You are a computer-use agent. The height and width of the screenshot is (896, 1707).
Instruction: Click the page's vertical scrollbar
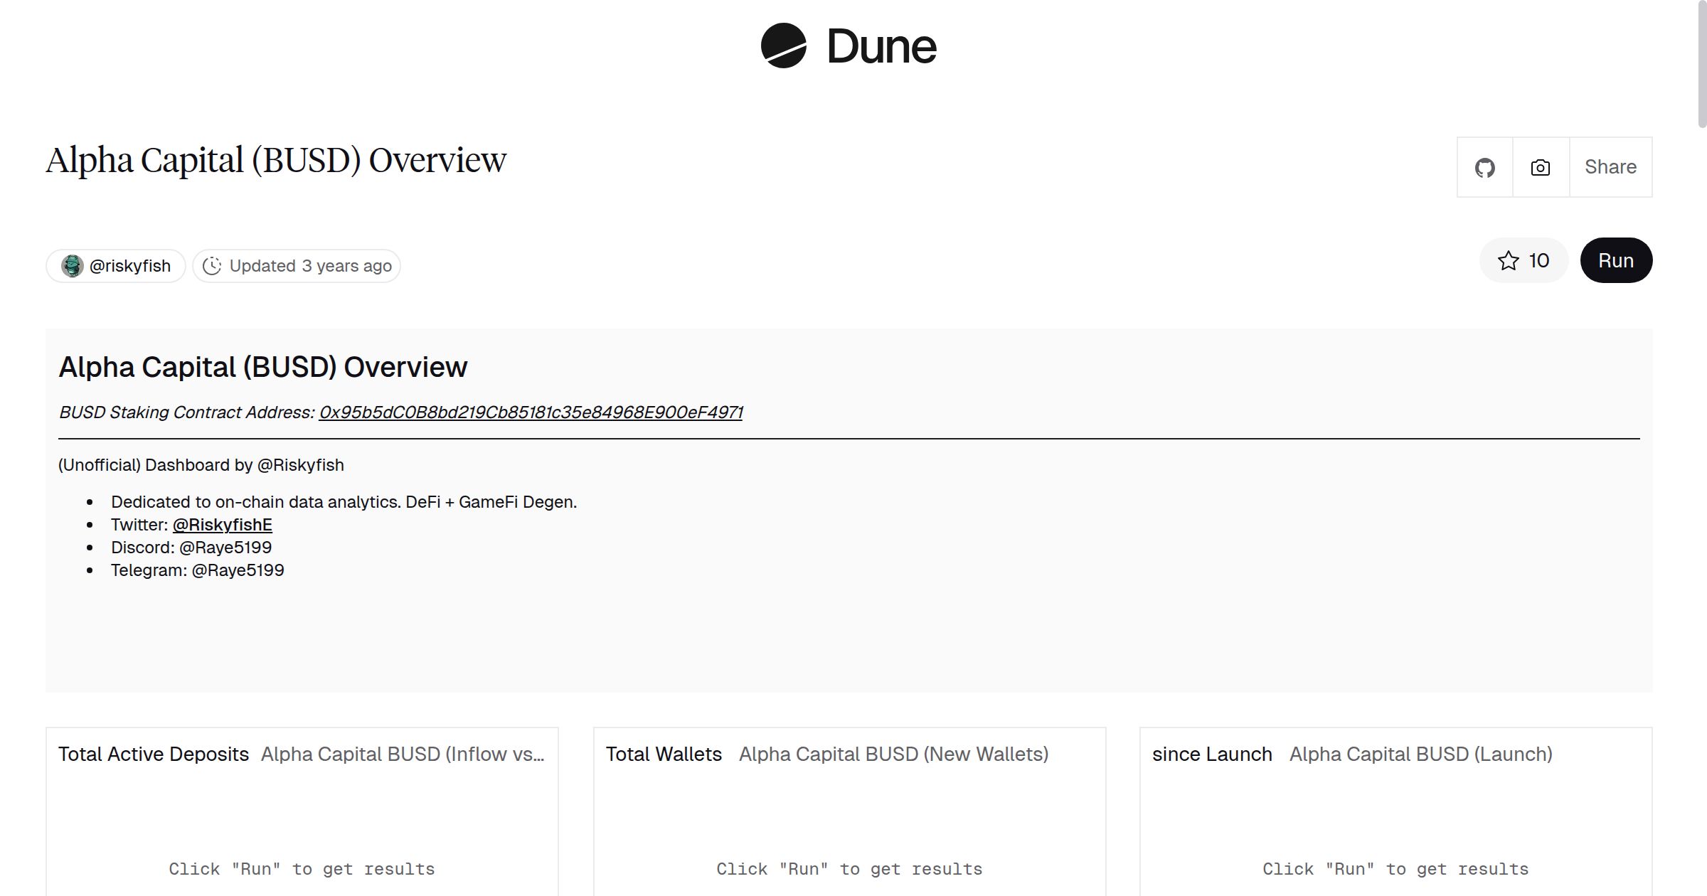(1701, 64)
